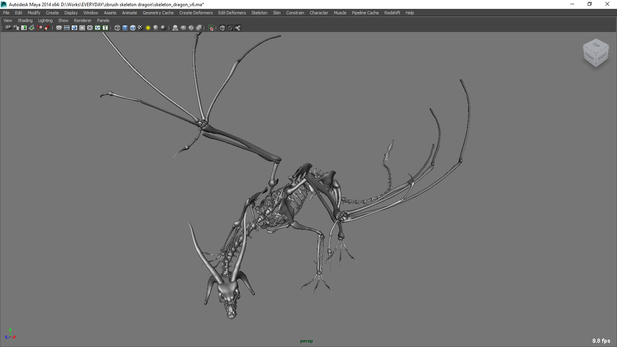Screen dimensions: 617x347
Task: Switch viewport to wireframe display icon
Action: pos(117,27)
